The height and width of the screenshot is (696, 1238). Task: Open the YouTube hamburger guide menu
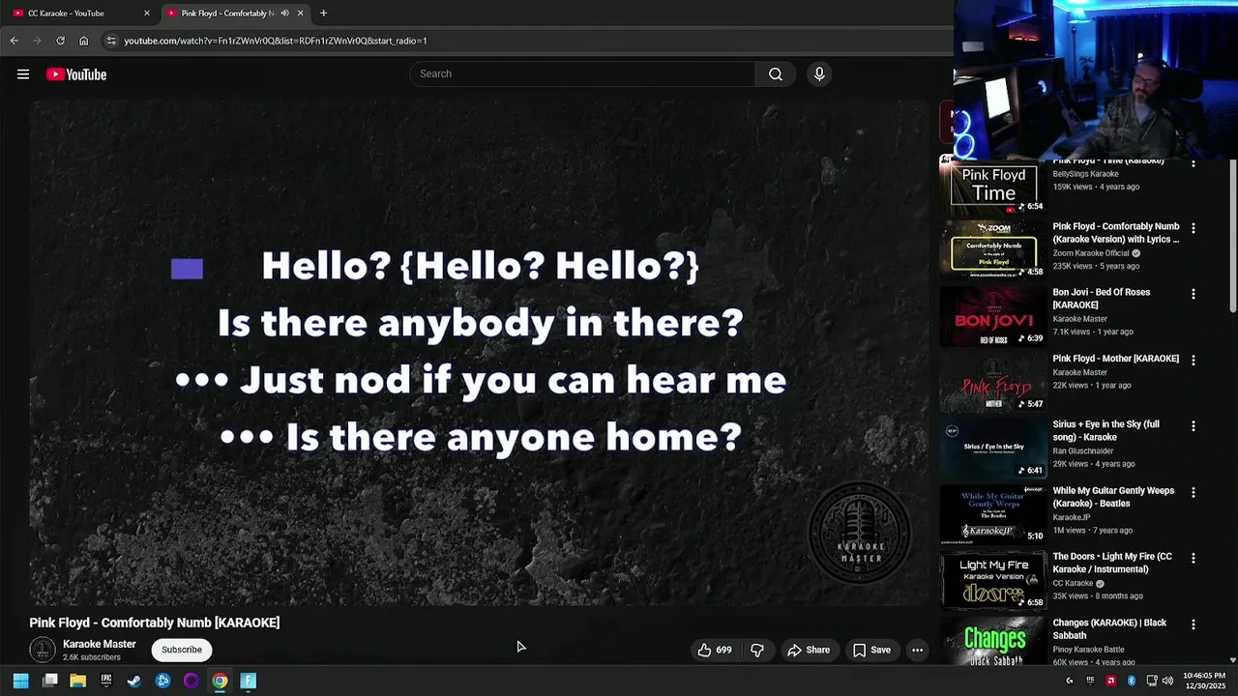[x=23, y=74]
